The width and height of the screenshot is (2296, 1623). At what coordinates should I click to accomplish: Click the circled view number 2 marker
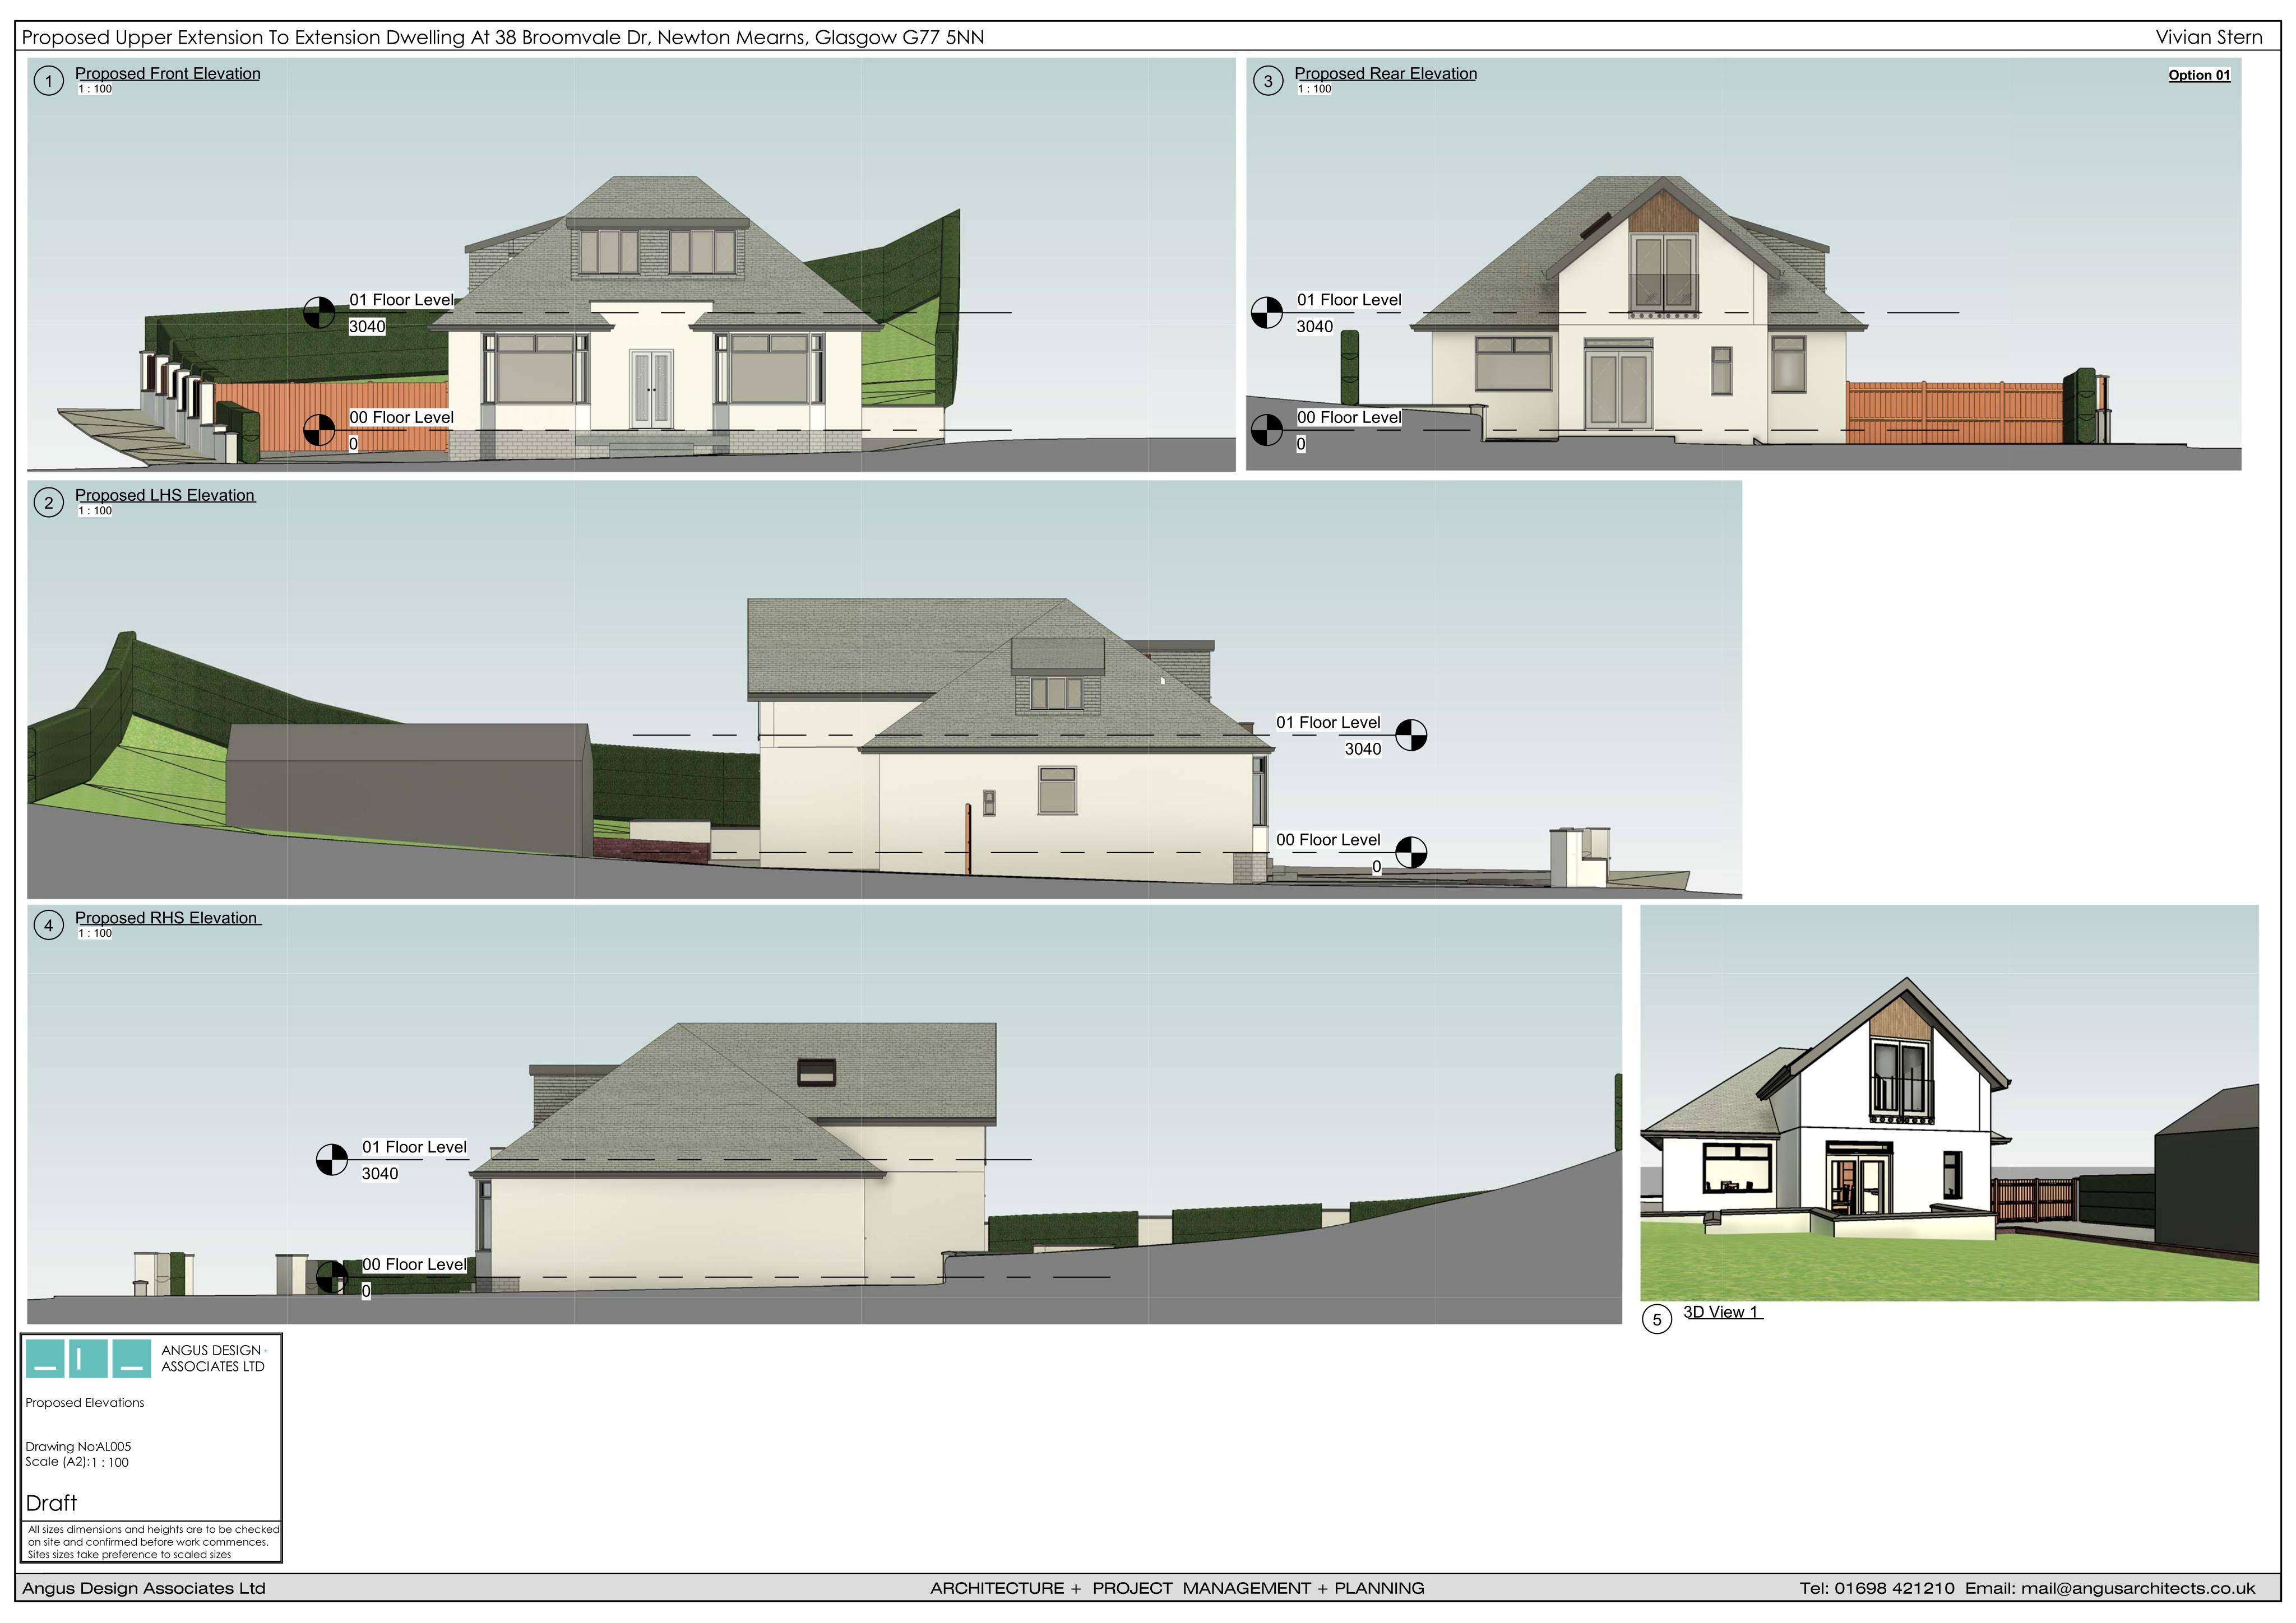[x=49, y=503]
